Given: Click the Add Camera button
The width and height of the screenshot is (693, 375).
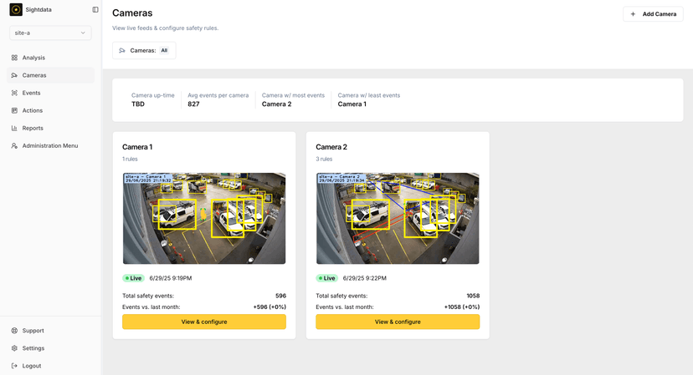Looking at the screenshot, I should [653, 14].
